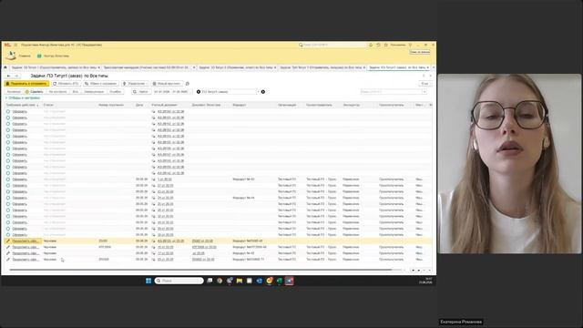Click the horizontal scrollbar under the table
Image resolution: width=583 pixels, height=328 pixels.
[x=200, y=270]
